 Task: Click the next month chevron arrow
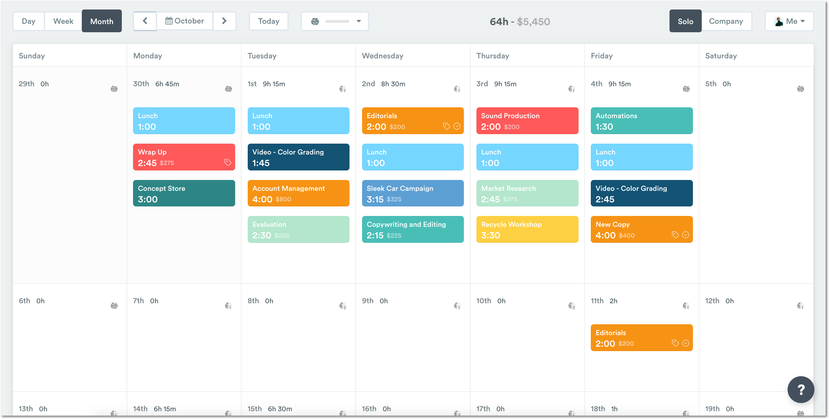point(224,21)
